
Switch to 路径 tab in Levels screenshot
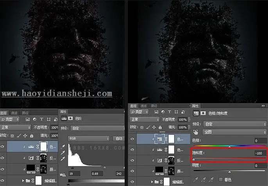click(x=25, y=113)
